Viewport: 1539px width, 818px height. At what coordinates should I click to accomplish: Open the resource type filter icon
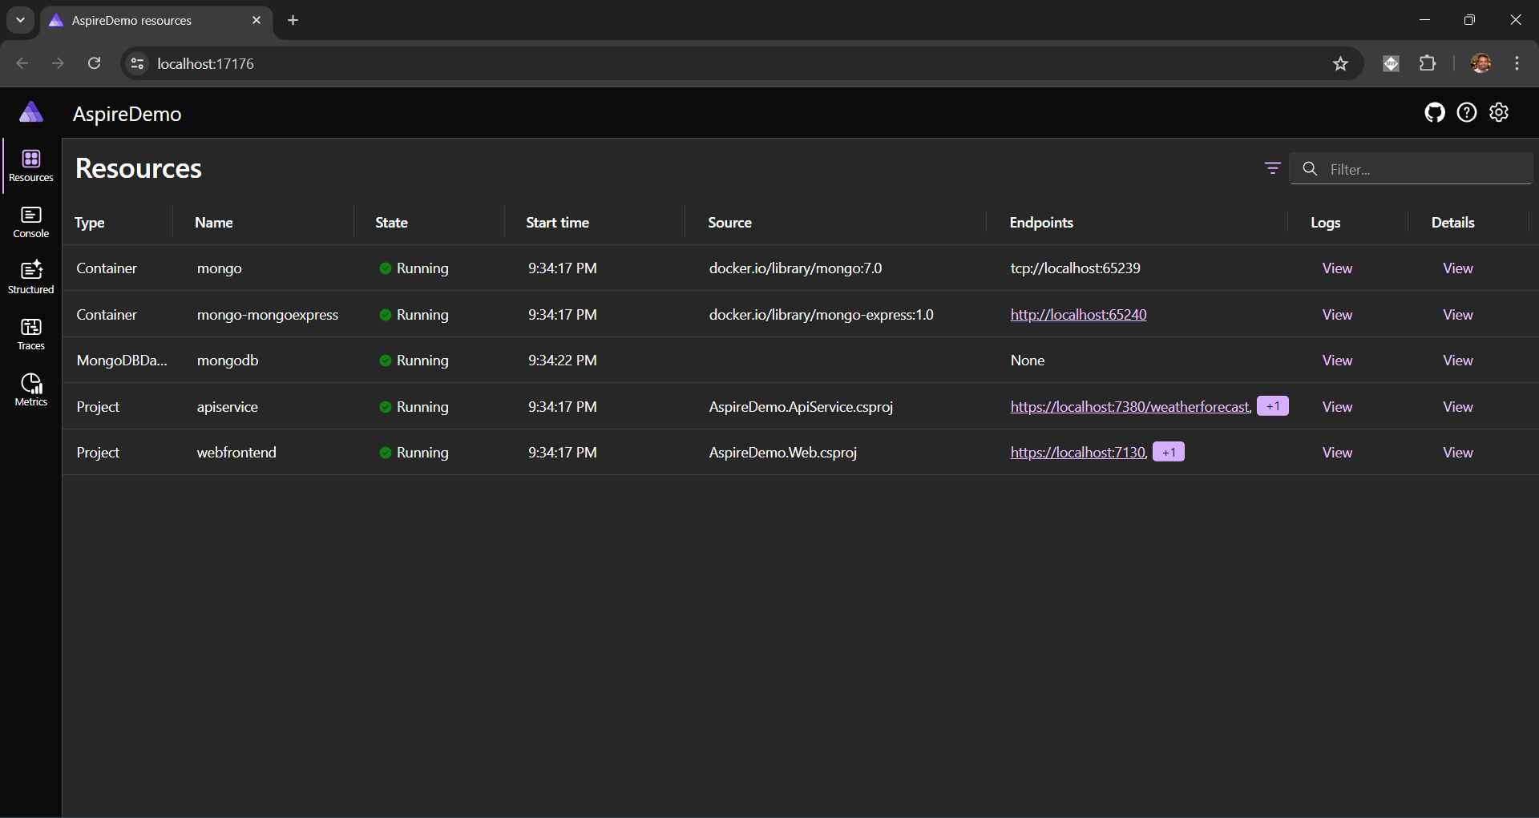pyautogui.click(x=1272, y=168)
